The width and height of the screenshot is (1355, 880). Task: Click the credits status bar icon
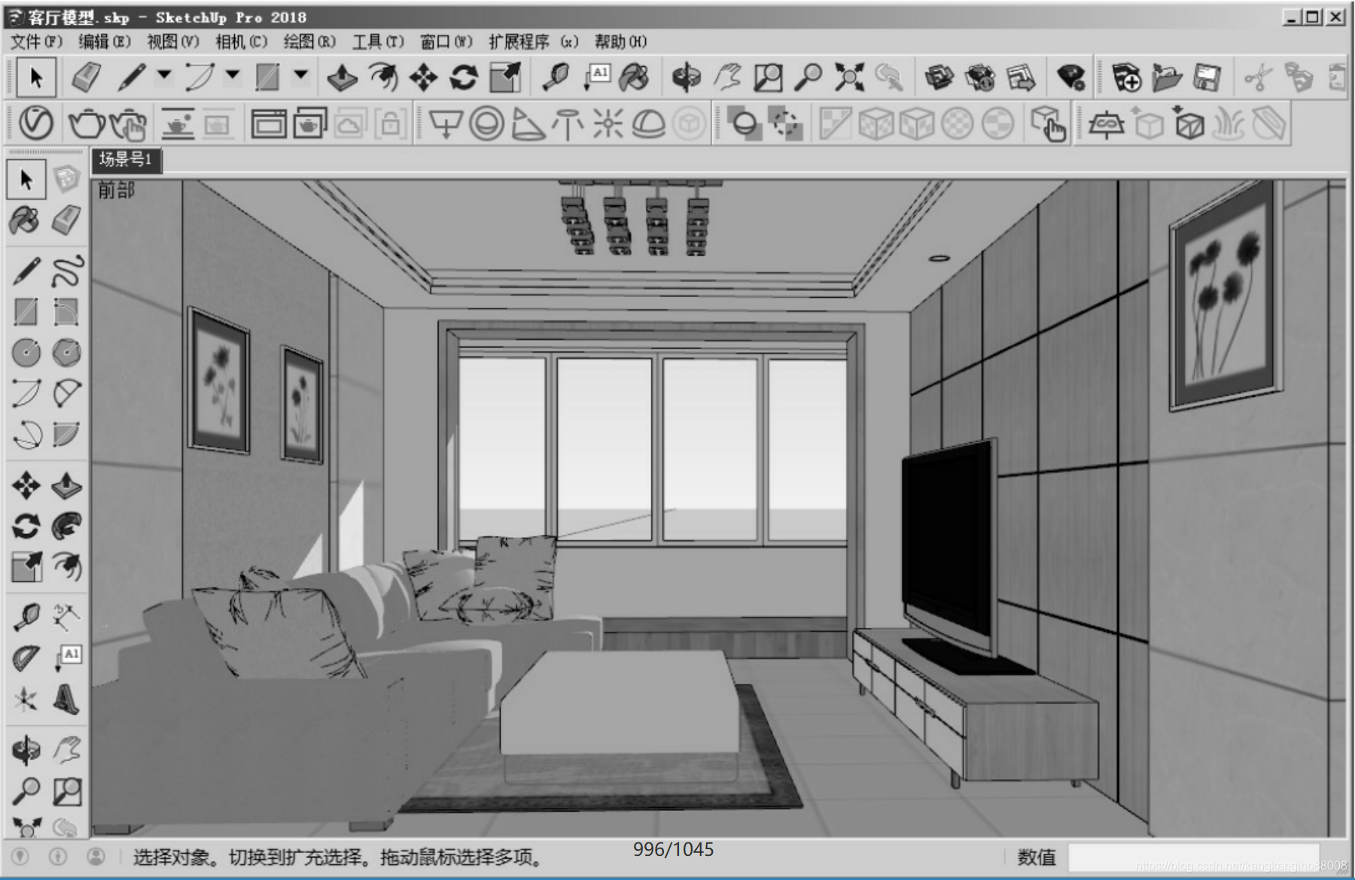click(58, 857)
